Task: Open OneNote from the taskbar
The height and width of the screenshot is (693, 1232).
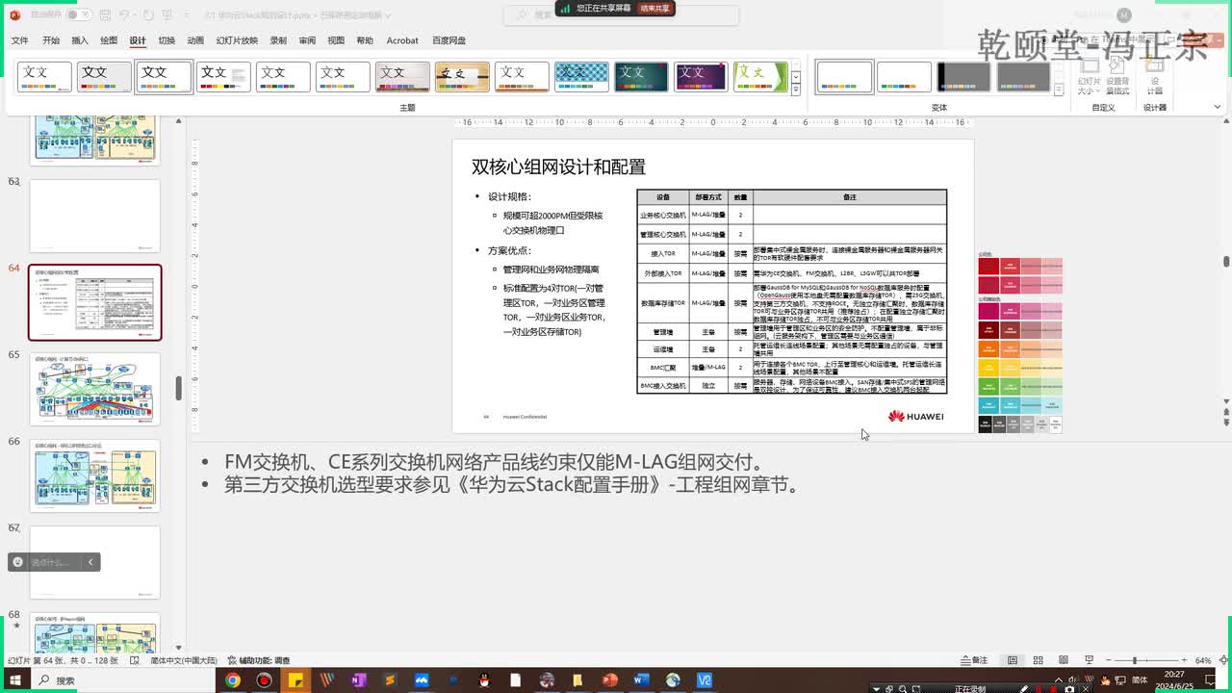Action: point(359,680)
